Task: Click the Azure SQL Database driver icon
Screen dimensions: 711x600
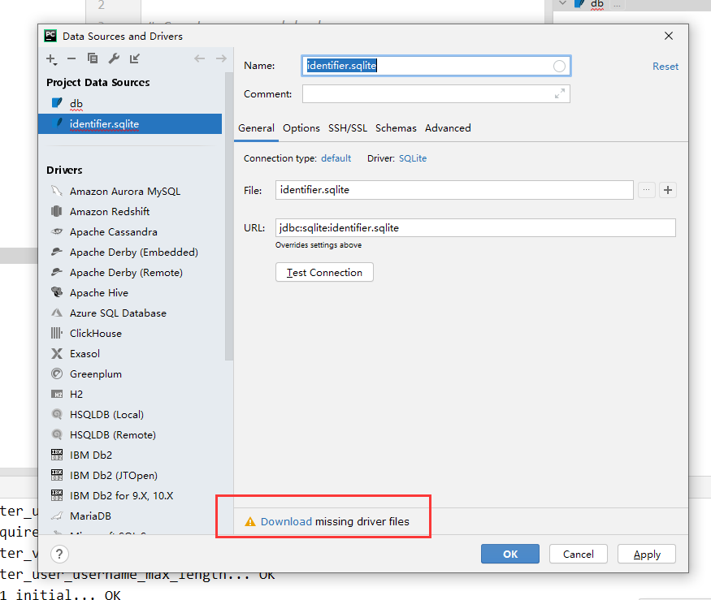Action: 57,313
